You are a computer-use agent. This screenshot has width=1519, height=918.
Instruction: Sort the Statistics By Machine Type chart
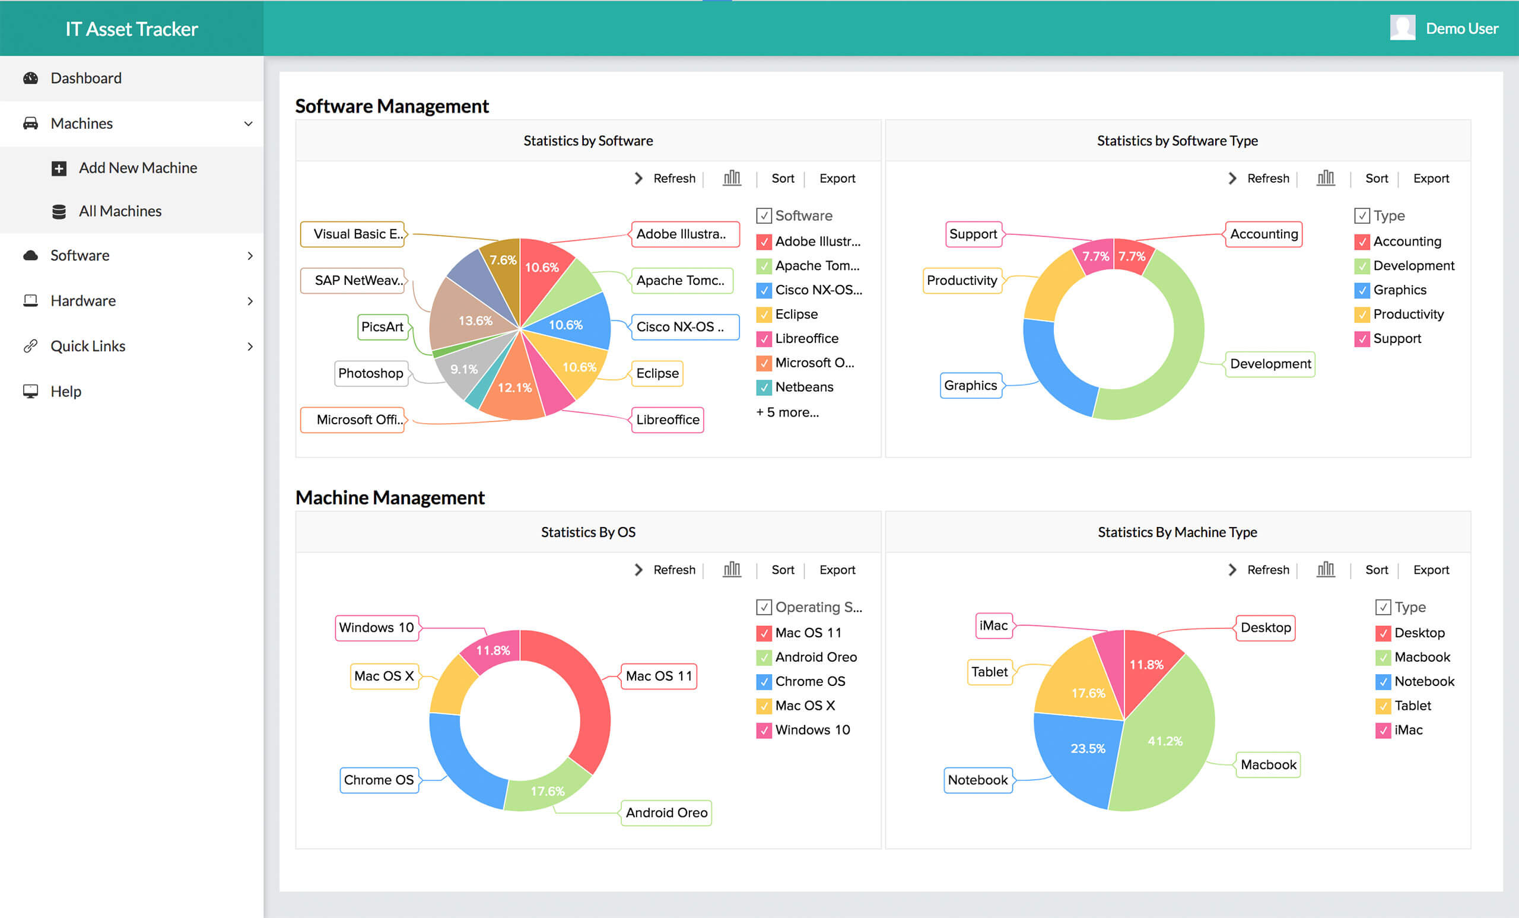(x=1377, y=570)
